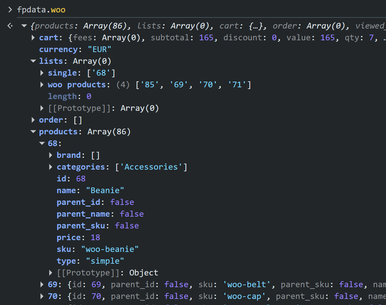Click the returned value arrow icon
The width and height of the screenshot is (386, 305).
(10, 26)
